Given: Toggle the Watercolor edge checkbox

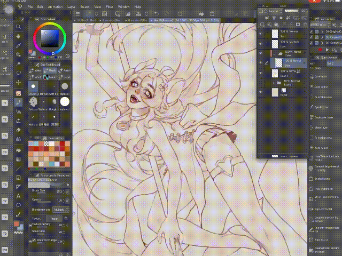Looking at the screenshot, I should (x=34, y=240).
